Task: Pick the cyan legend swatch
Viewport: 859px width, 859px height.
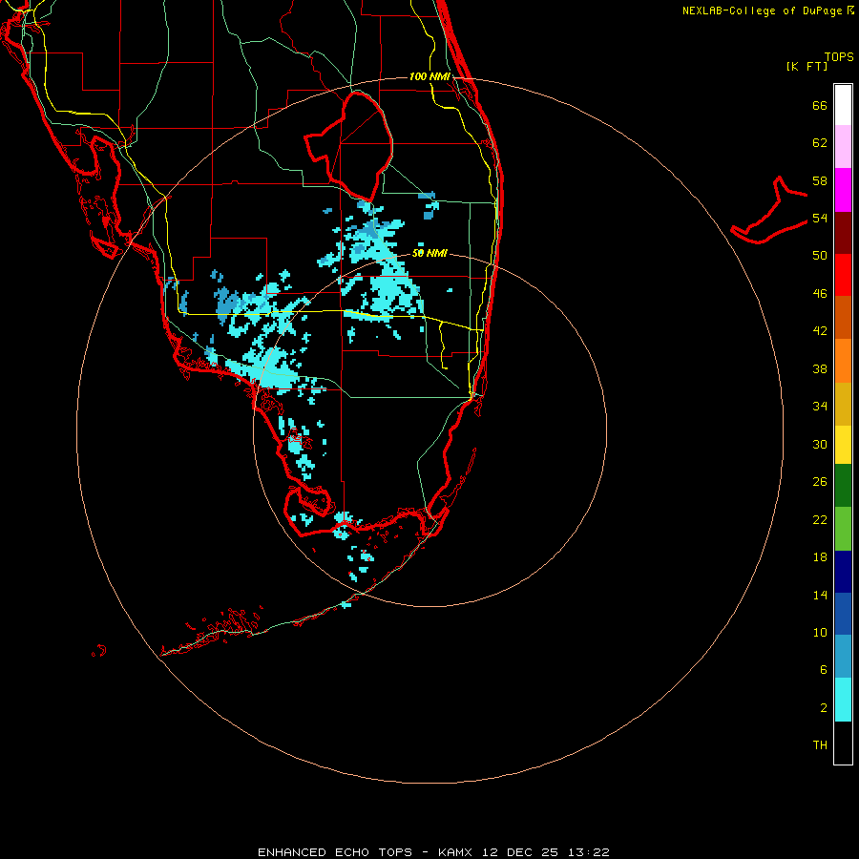Action: pyautogui.click(x=843, y=700)
